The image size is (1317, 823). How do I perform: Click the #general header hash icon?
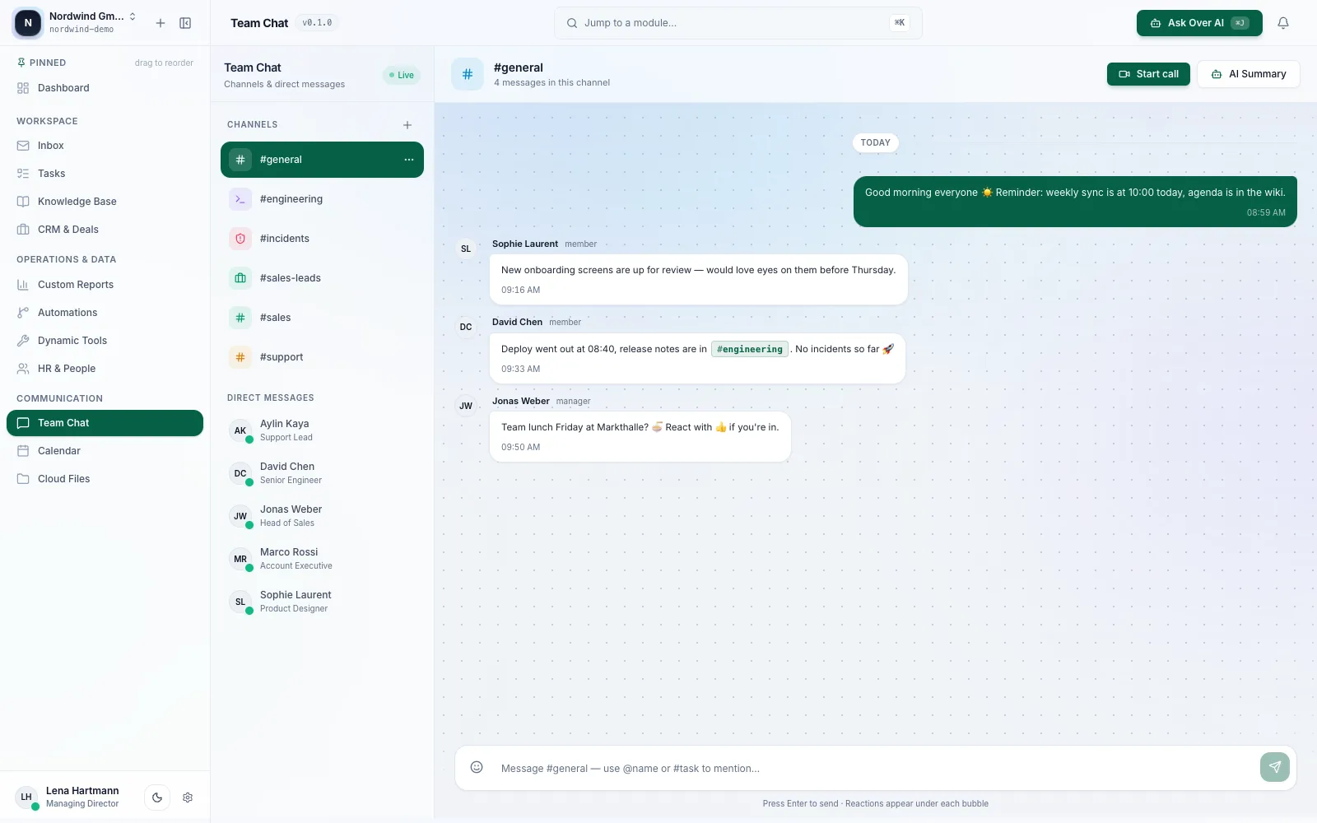[468, 74]
